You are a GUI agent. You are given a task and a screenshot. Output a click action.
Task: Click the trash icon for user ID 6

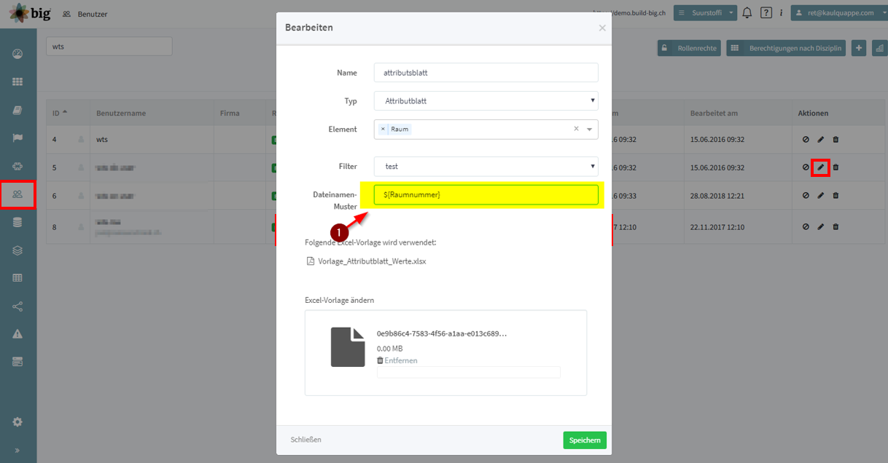[x=836, y=195]
